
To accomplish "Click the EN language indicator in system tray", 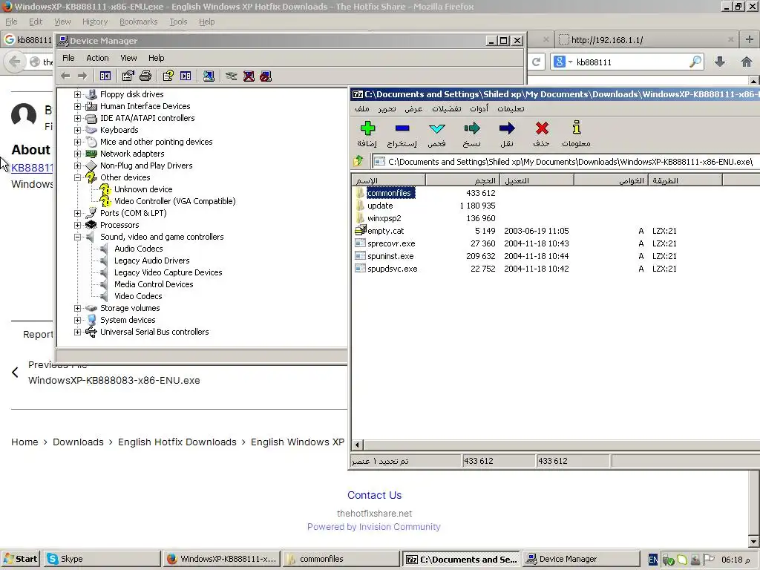I will 653,560.
